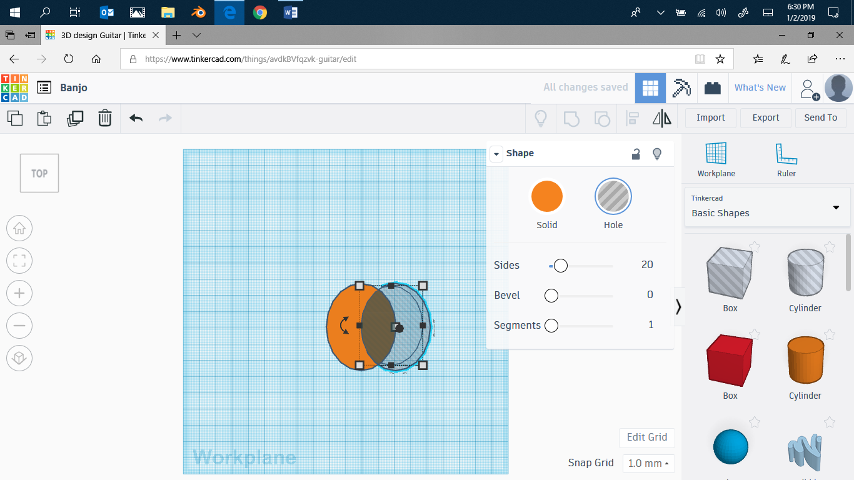Open Blocks mode pickaxe icon
This screenshot has width=854, height=480.
tap(681, 88)
